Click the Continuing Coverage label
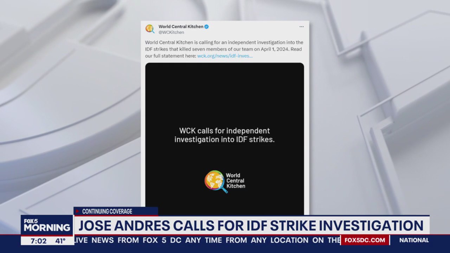This screenshot has width=450, height=253. 107,212
